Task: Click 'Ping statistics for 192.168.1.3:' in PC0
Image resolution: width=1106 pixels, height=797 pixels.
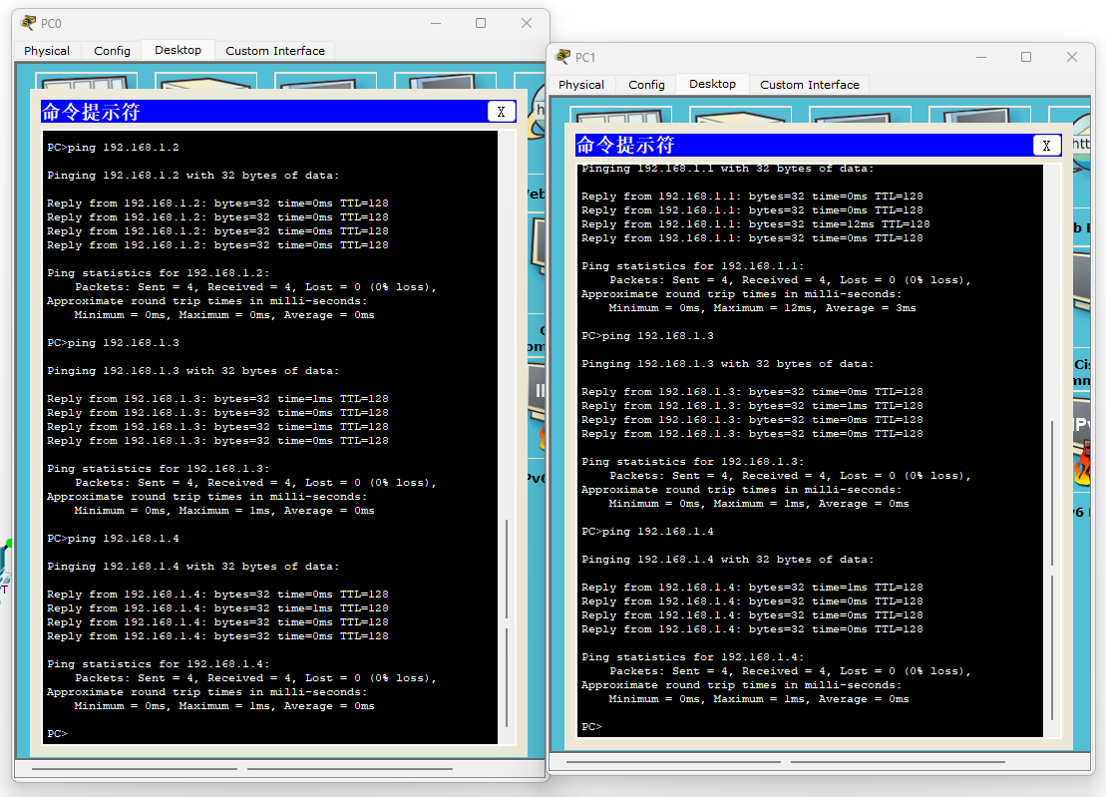Action: [x=158, y=469]
